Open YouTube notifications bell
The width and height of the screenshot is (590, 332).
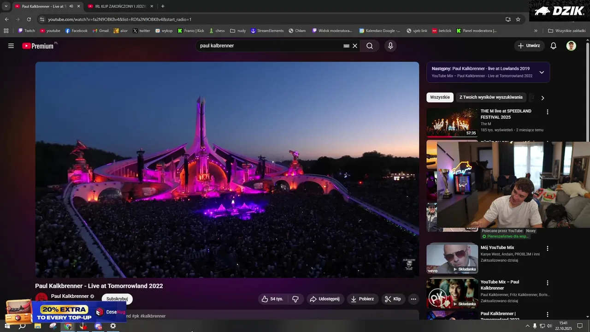coord(554,46)
